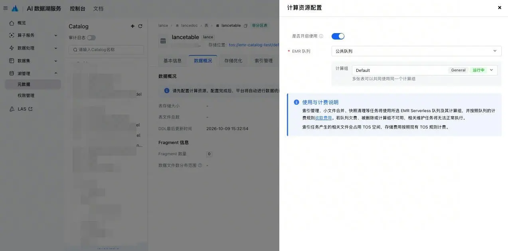Go to lancedoc in the breadcrumb
The image size is (508, 251).
pyautogui.click(x=189, y=26)
